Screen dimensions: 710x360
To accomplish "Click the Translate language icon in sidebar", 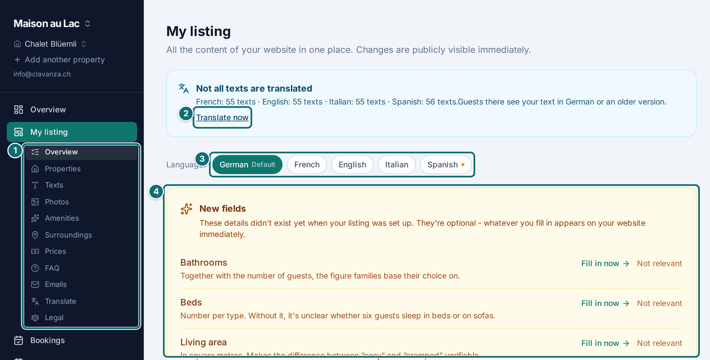I will click(35, 301).
